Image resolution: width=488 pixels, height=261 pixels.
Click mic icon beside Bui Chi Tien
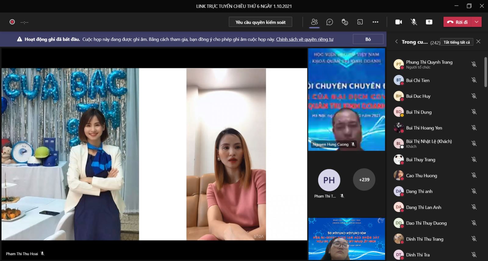coord(474,80)
